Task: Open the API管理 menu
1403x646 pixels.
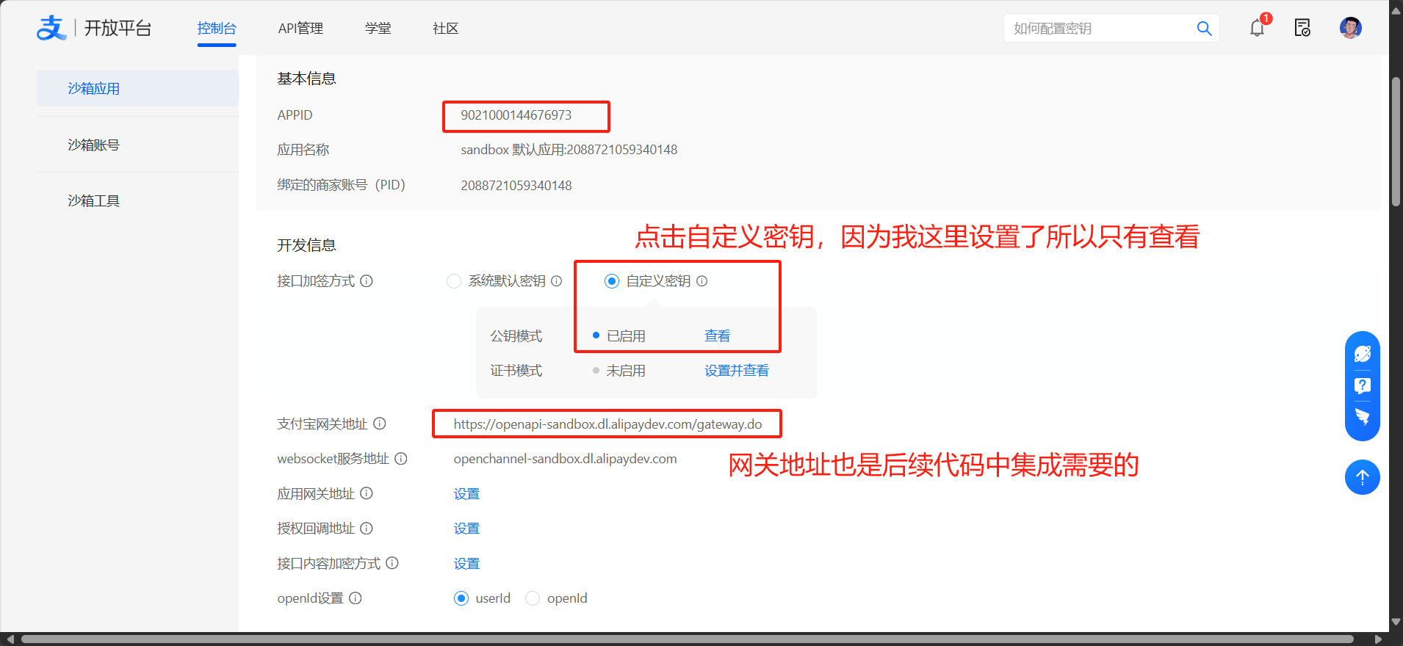Action: click(300, 29)
